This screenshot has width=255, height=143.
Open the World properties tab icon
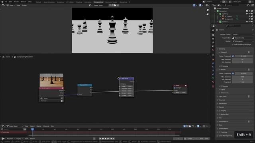pos(213,50)
